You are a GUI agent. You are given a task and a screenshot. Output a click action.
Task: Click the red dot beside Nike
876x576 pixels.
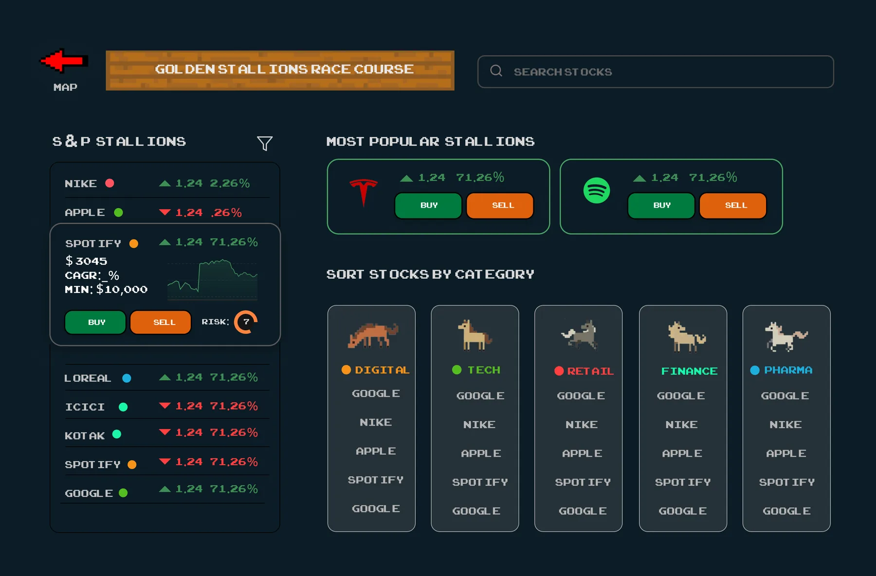click(109, 183)
